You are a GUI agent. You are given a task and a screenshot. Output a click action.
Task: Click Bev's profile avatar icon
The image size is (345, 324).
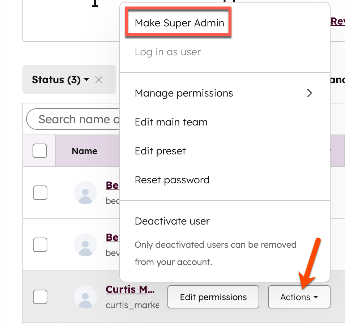pos(85,245)
